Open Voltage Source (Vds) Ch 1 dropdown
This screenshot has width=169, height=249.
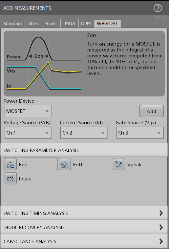coord(28,133)
